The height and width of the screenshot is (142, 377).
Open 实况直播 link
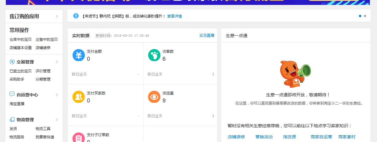207,36
